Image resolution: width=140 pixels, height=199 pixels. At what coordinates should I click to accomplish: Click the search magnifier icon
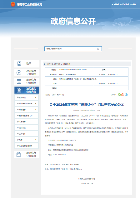pyautogui.click(x=98, y=49)
